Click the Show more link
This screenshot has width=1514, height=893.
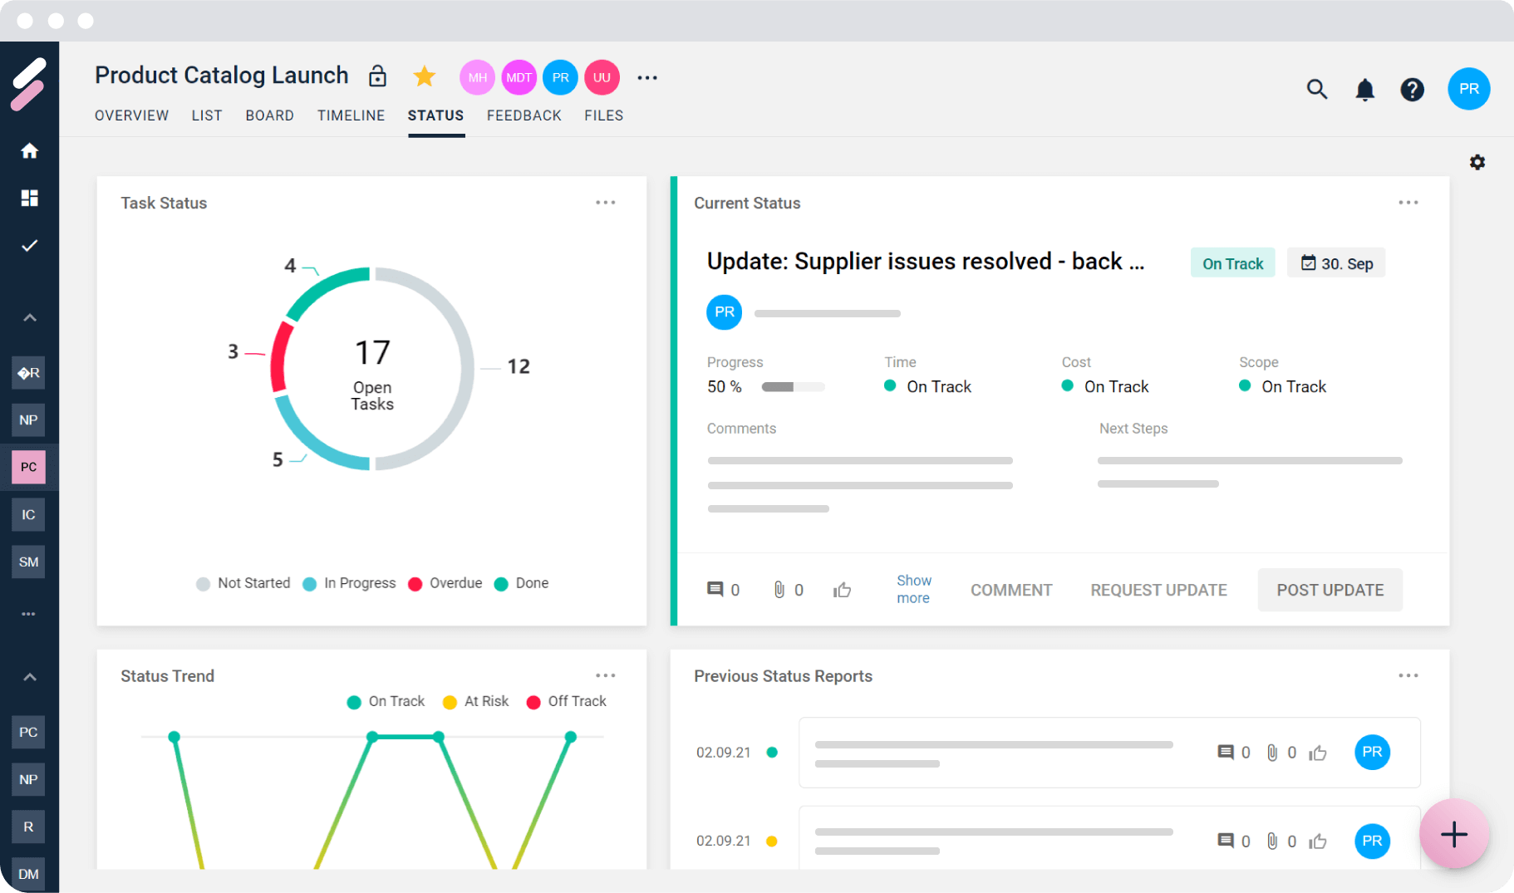(913, 589)
